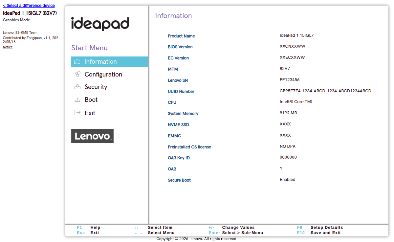
Task: Click the Enter Select Sub-Menu hint
Action: 236,233
